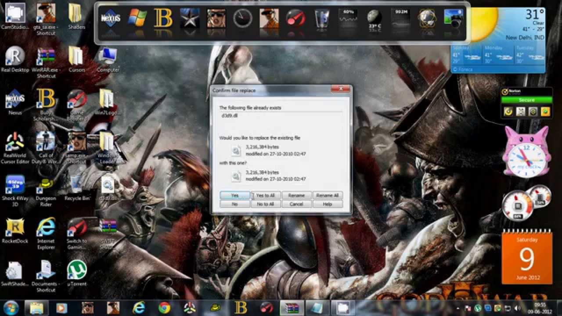Select Dungeon Rider desktop icon
This screenshot has height=316, width=562.
coord(46,191)
